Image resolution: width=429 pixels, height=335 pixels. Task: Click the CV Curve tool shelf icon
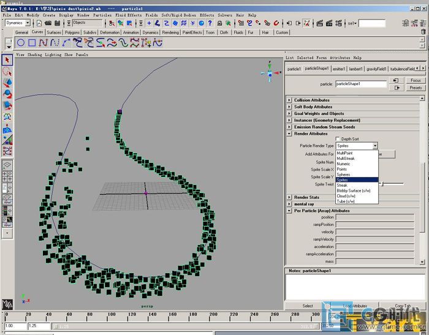point(44,43)
